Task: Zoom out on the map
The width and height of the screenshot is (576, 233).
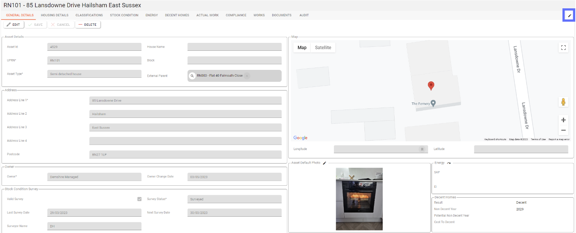Action: click(563, 131)
